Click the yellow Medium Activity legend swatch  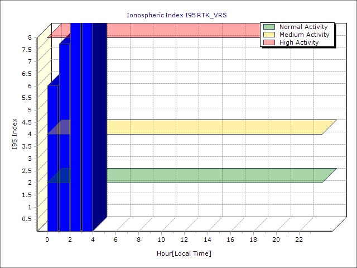269,35
